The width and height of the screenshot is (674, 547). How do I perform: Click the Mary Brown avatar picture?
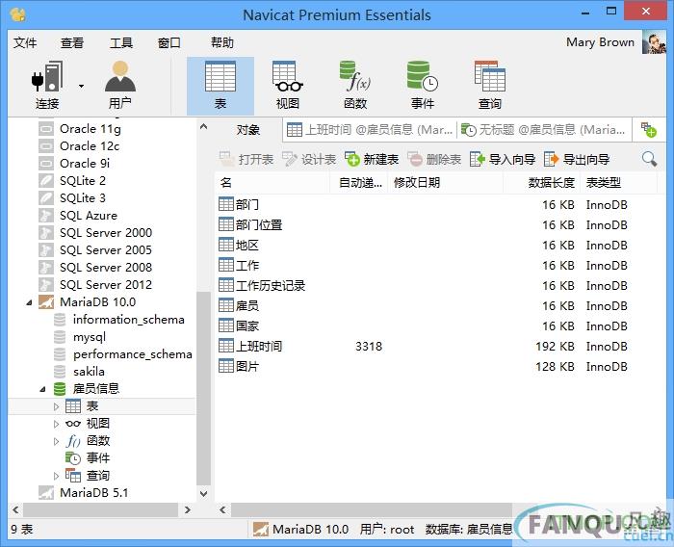click(654, 42)
